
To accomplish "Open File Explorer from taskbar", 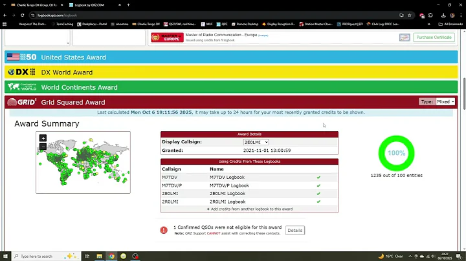I will [x=99, y=256].
